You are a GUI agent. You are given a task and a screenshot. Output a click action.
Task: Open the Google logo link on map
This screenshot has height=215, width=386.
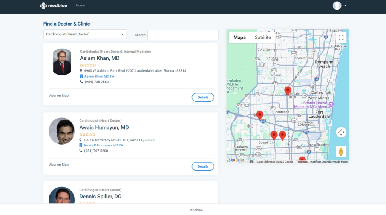click(x=236, y=160)
